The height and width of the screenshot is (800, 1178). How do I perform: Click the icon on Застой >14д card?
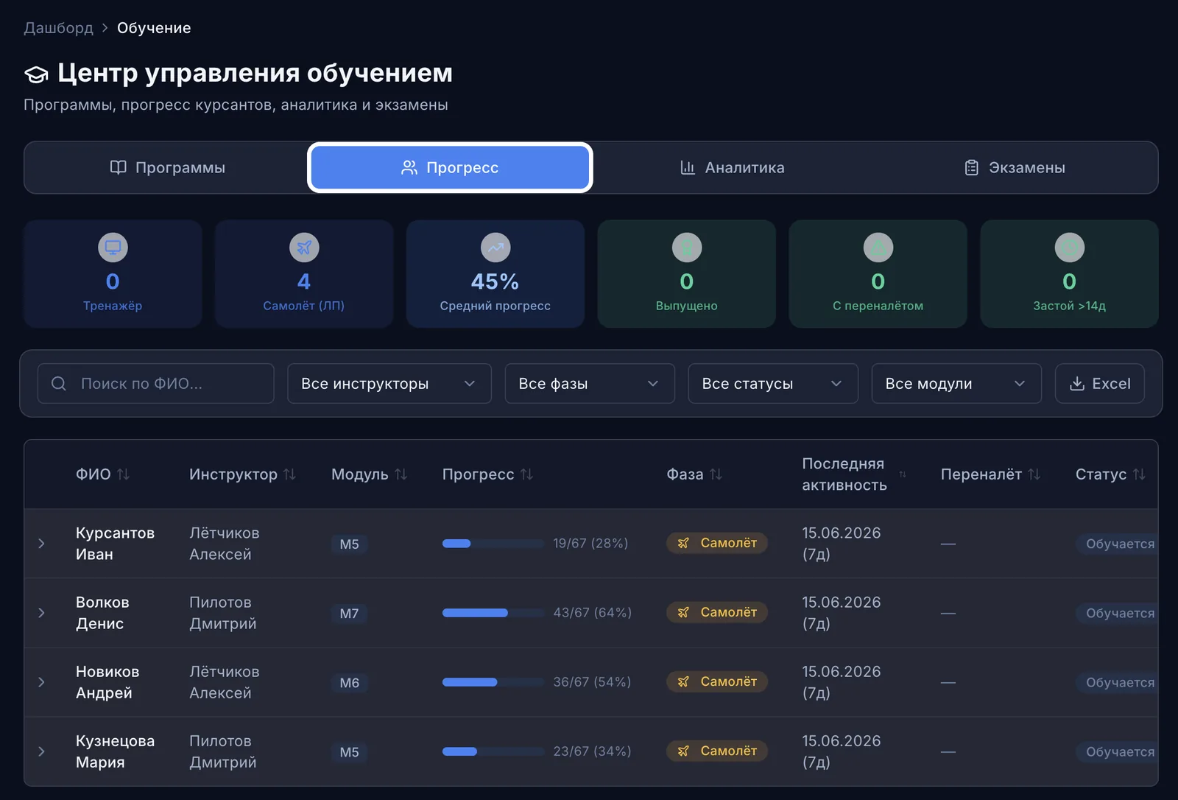coord(1070,248)
